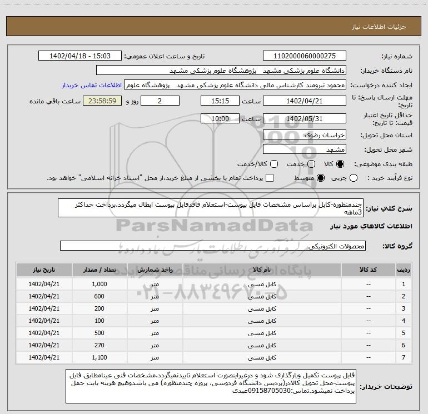Tick the Islamic treasury bonds payment checkbox
This screenshot has height=414, width=428.
click(270, 178)
